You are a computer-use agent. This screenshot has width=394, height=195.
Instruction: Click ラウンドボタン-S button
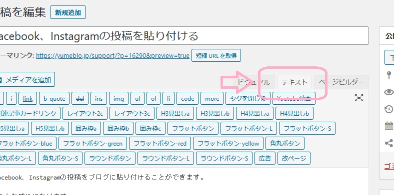tap(224, 158)
